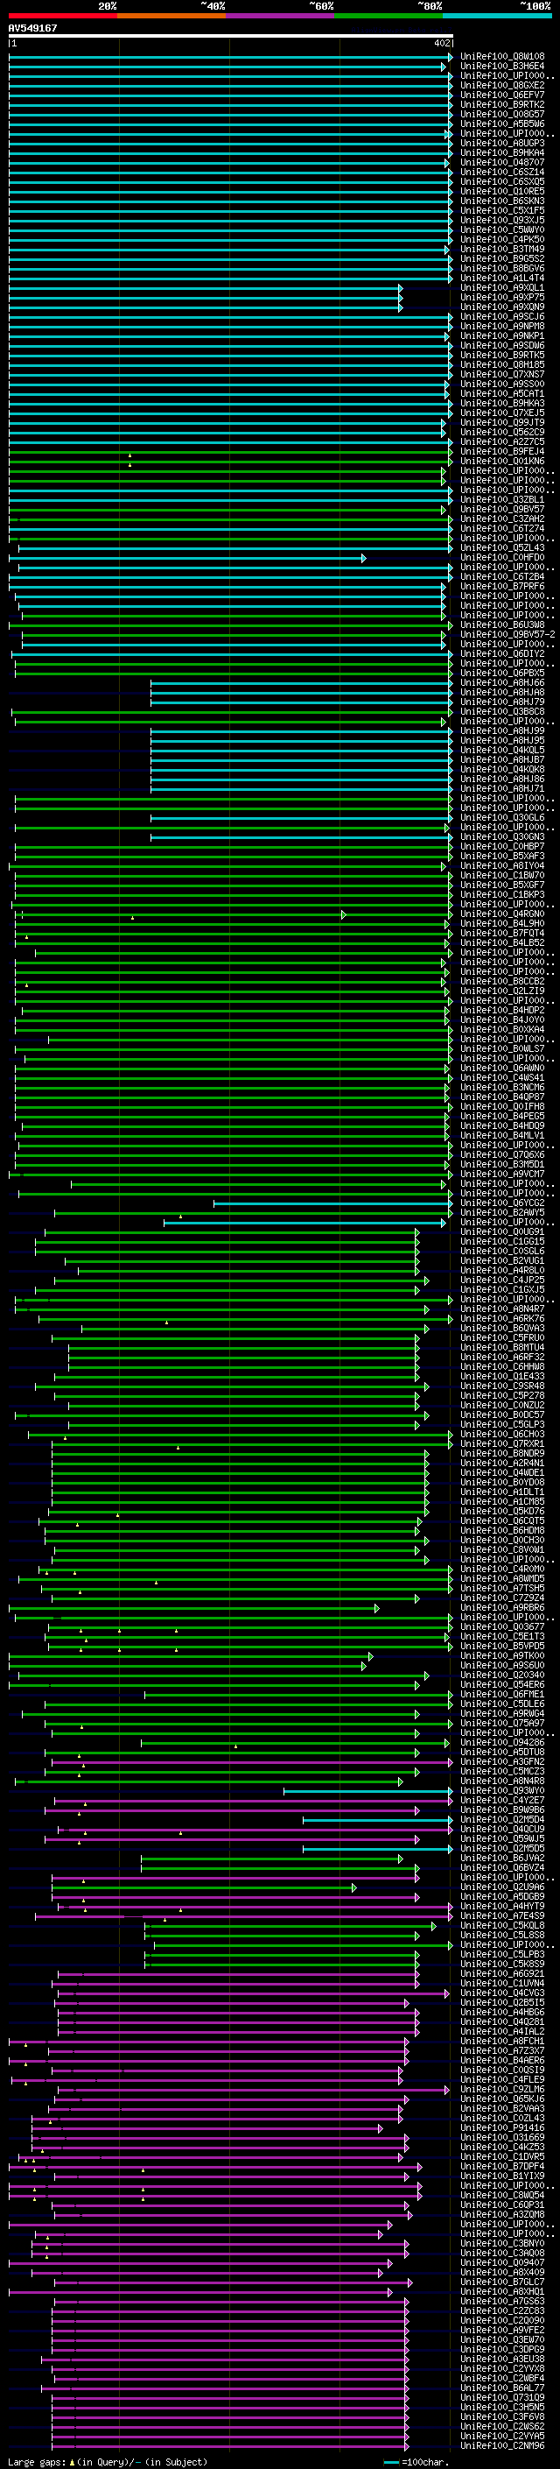Click hit name UniRef100_Q3B8C8

click(501, 711)
